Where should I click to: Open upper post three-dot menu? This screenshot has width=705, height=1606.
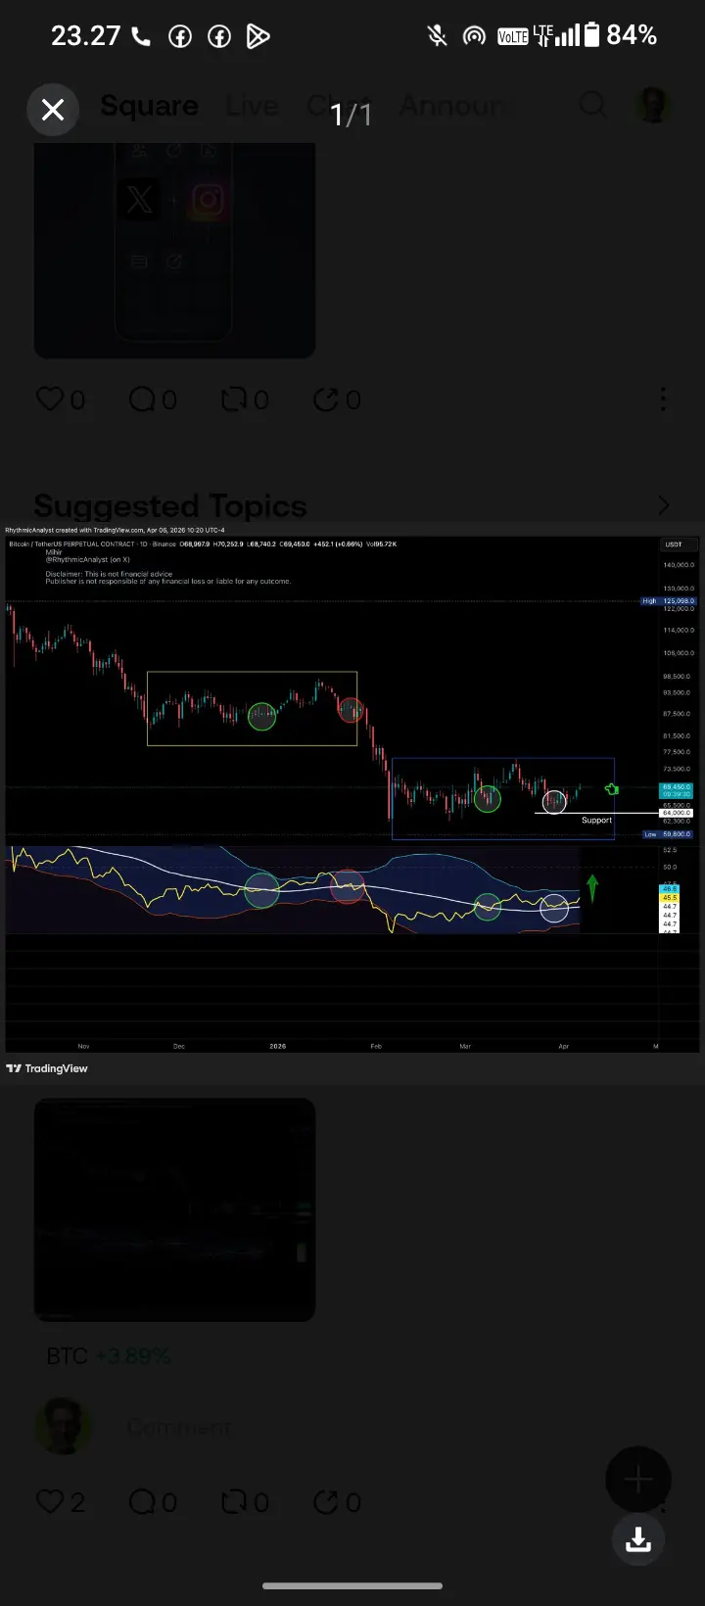[x=664, y=400]
